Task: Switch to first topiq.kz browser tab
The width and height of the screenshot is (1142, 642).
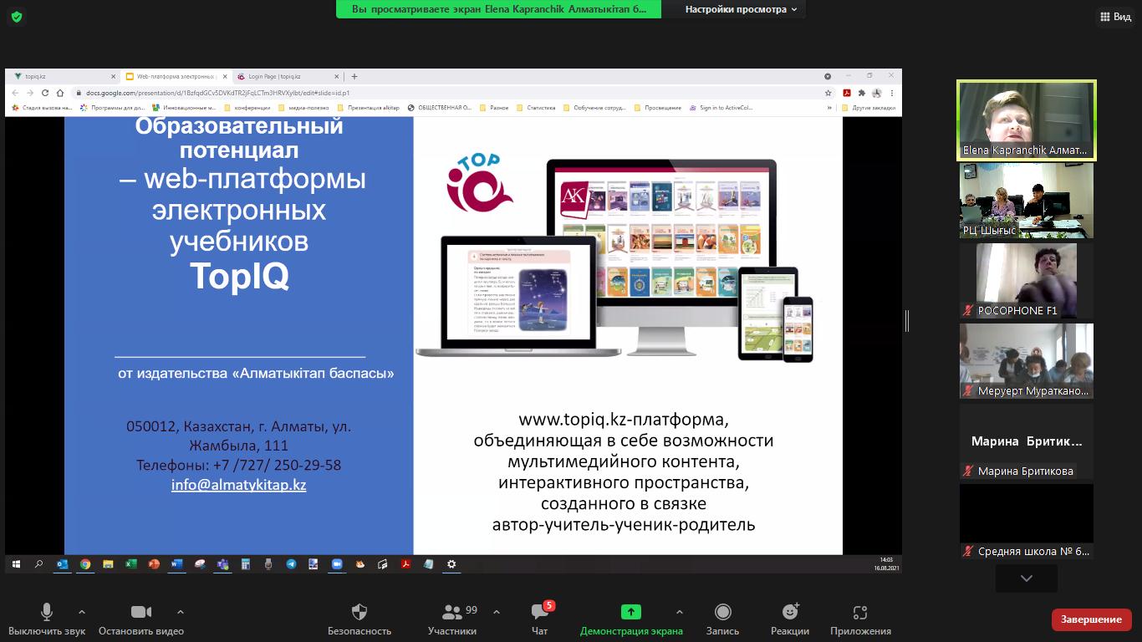Action: (63, 76)
